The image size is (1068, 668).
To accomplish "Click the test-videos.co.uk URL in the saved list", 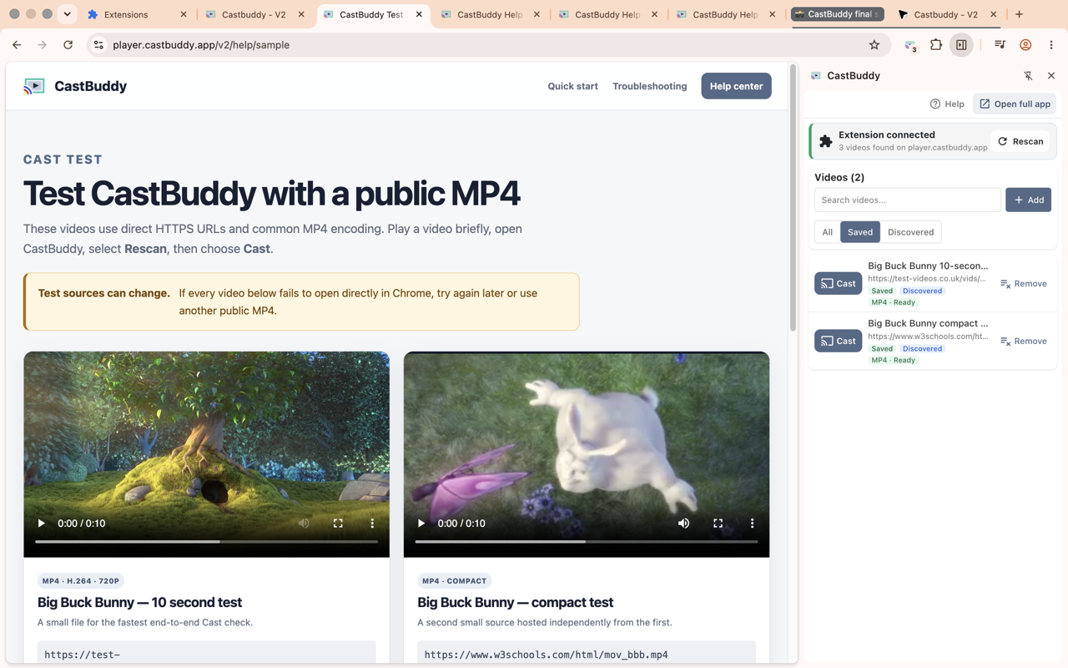I will pos(927,279).
